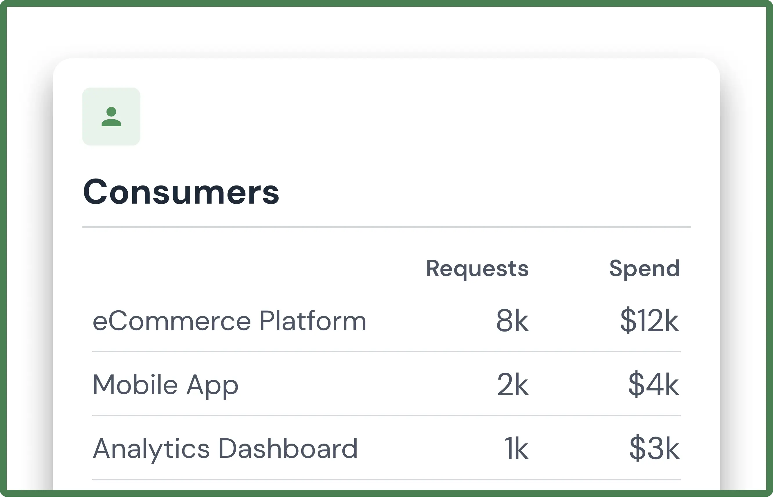Click the $3k Analytics Dashboard spend

click(x=654, y=448)
